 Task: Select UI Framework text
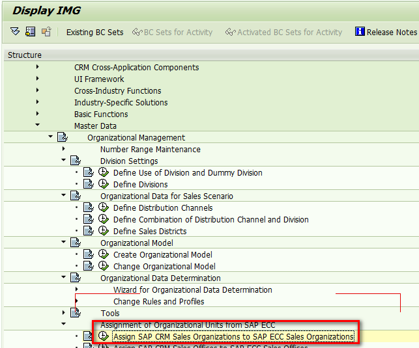pyautogui.click(x=99, y=79)
